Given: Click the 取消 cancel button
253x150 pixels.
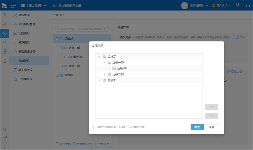Looking at the screenshot, I should (211, 127).
